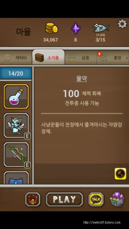Tap the gold coins stack icon
The height and width of the screenshot is (229, 129).
tap(52, 28)
